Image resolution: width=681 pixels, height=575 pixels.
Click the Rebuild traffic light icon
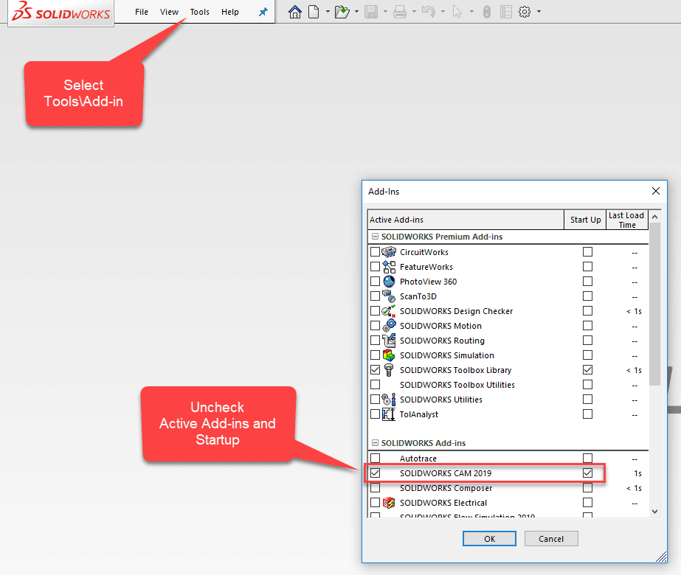click(x=487, y=12)
